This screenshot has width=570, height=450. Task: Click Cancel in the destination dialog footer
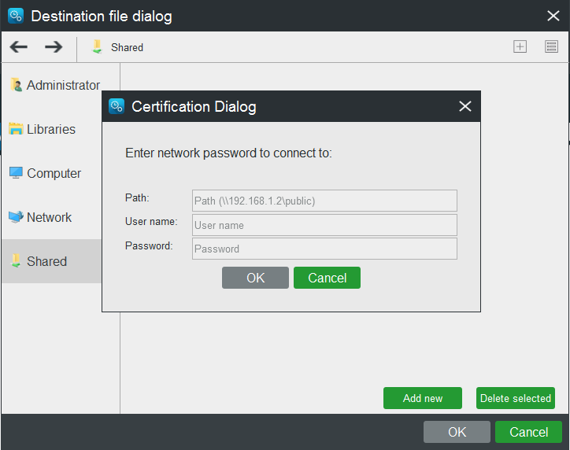(x=528, y=432)
